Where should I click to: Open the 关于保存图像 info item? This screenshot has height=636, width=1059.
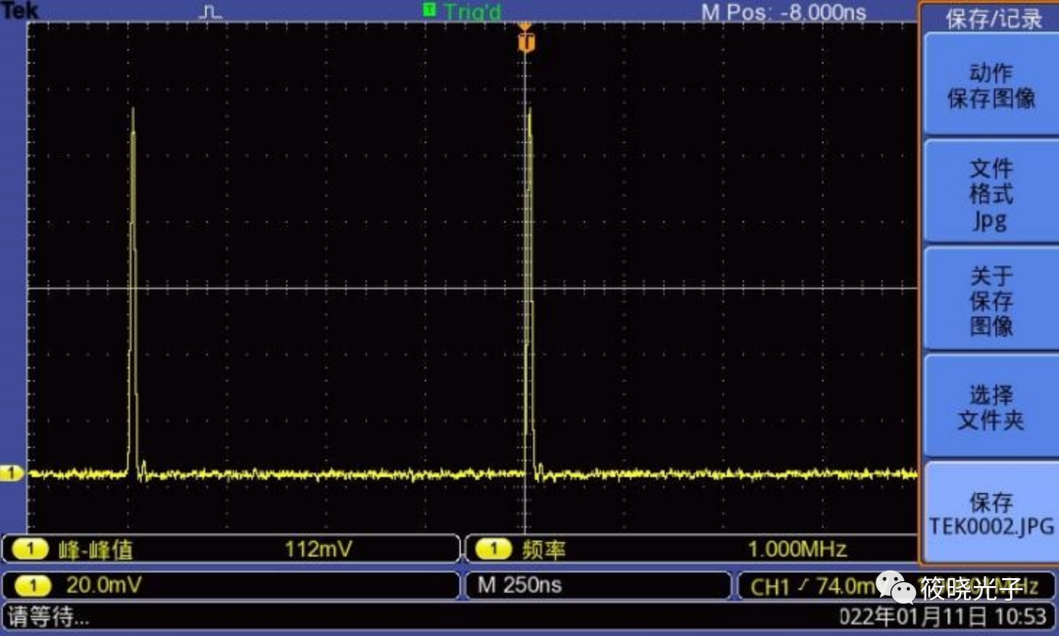[x=990, y=301]
